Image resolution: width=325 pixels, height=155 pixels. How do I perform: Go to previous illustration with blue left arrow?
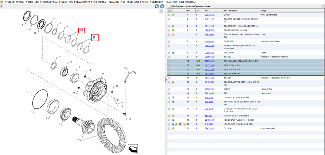click(x=157, y=6)
